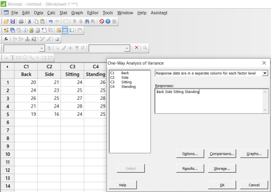
Task: Click the Responses scrollbar down arrow
Action: click(x=265, y=110)
